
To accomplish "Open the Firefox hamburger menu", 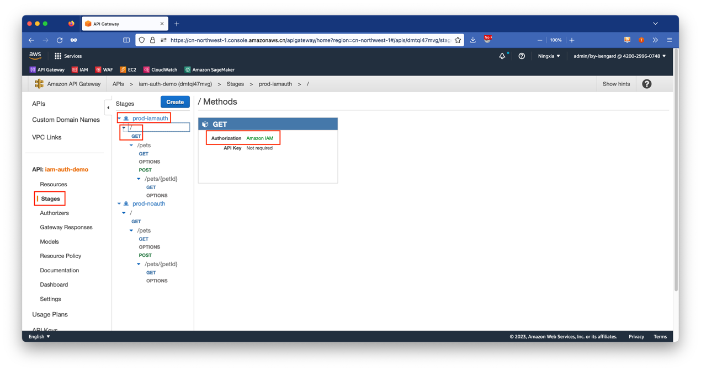I will pyautogui.click(x=670, y=40).
